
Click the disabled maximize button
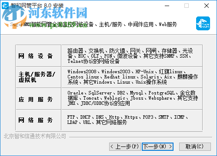point(187,6)
